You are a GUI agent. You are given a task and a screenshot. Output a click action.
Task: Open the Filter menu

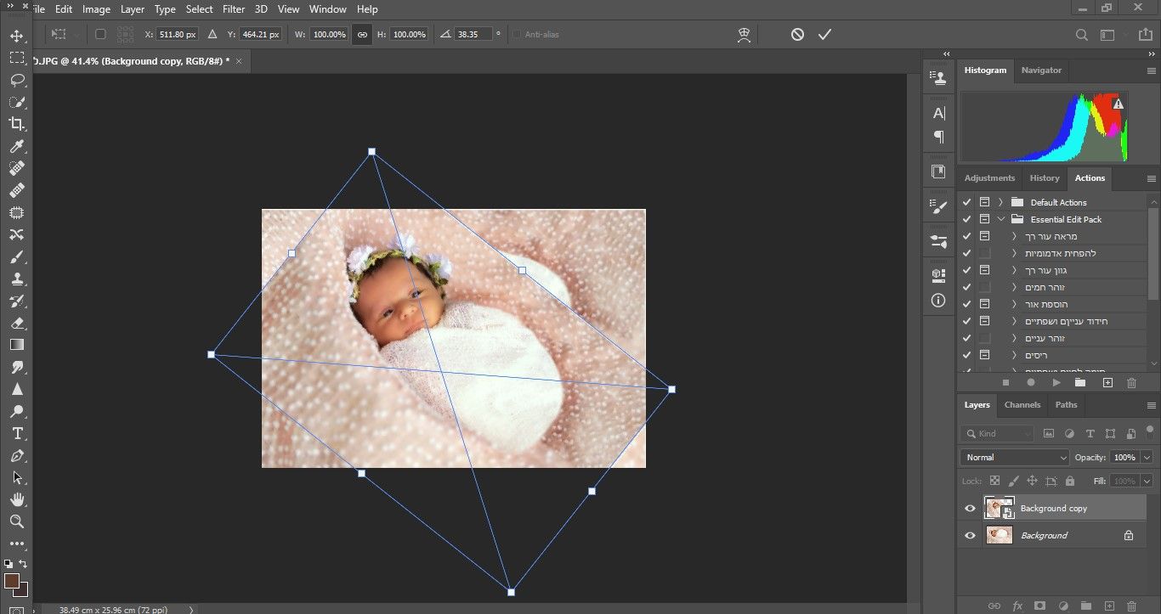tap(233, 9)
